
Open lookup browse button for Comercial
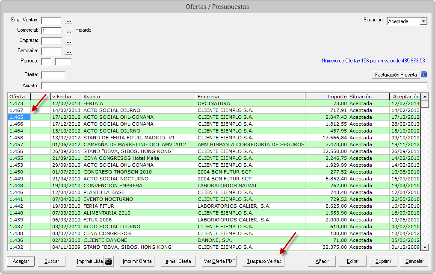[x=69, y=30]
